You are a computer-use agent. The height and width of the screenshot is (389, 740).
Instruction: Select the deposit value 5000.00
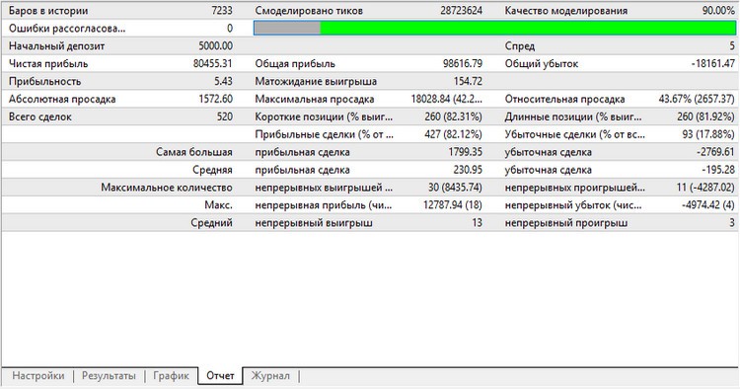pyautogui.click(x=216, y=45)
